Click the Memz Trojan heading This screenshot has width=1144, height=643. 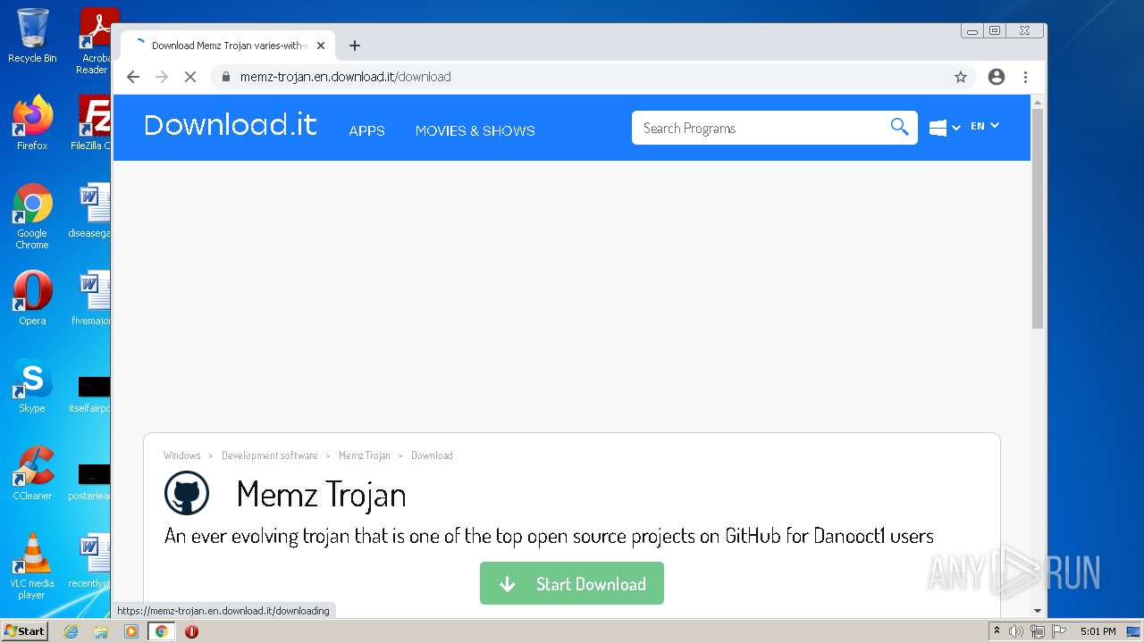coord(321,494)
